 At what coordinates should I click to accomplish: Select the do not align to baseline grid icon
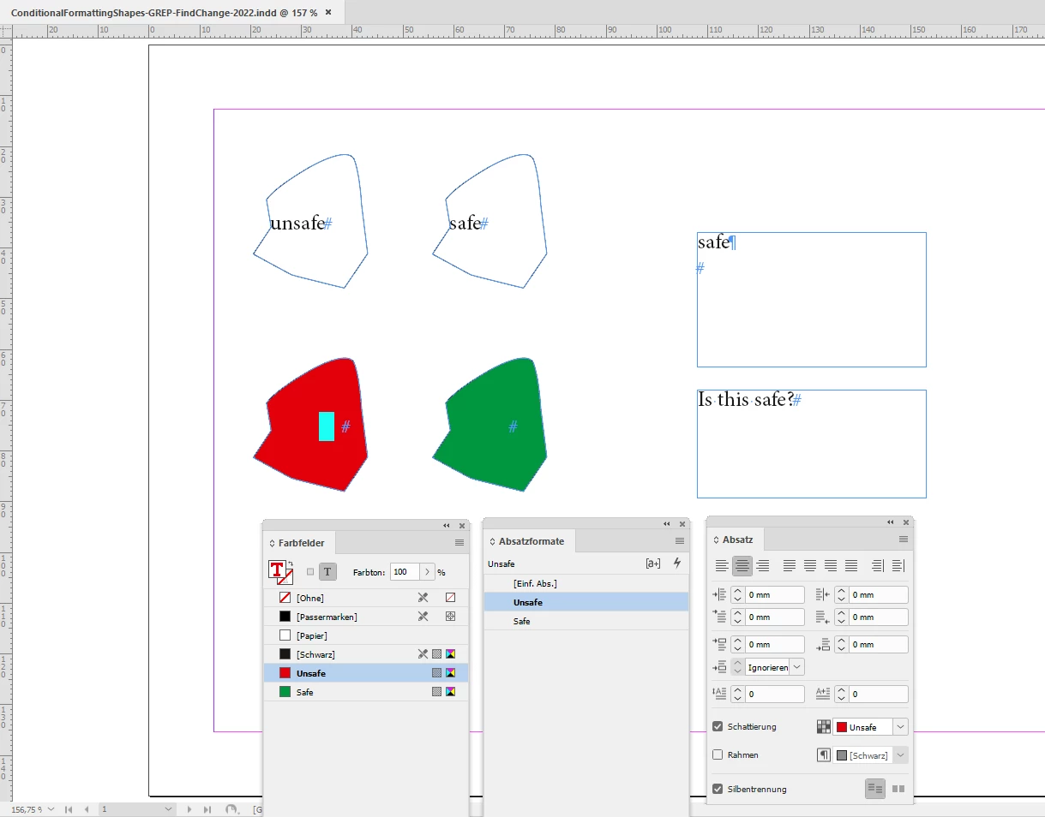click(x=875, y=789)
